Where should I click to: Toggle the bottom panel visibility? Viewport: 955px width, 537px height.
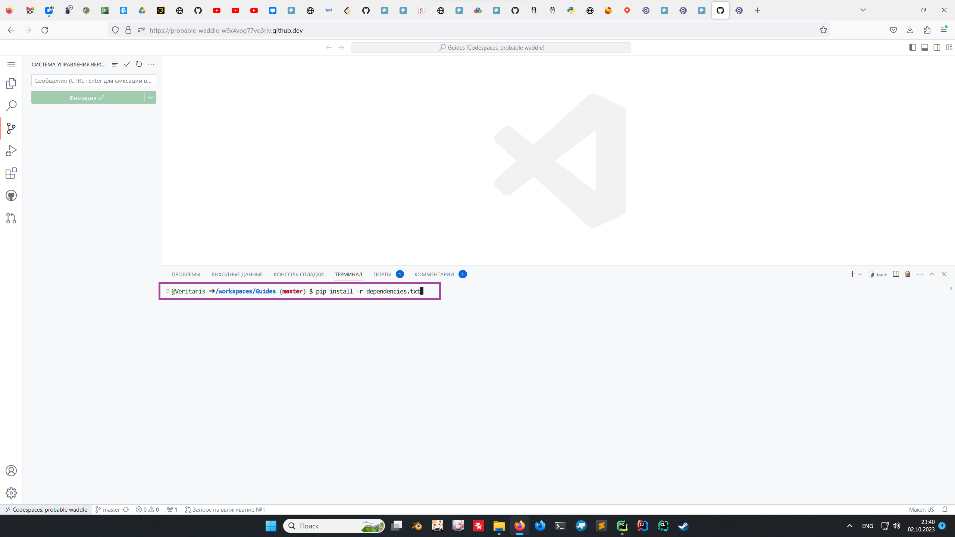pos(925,47)
